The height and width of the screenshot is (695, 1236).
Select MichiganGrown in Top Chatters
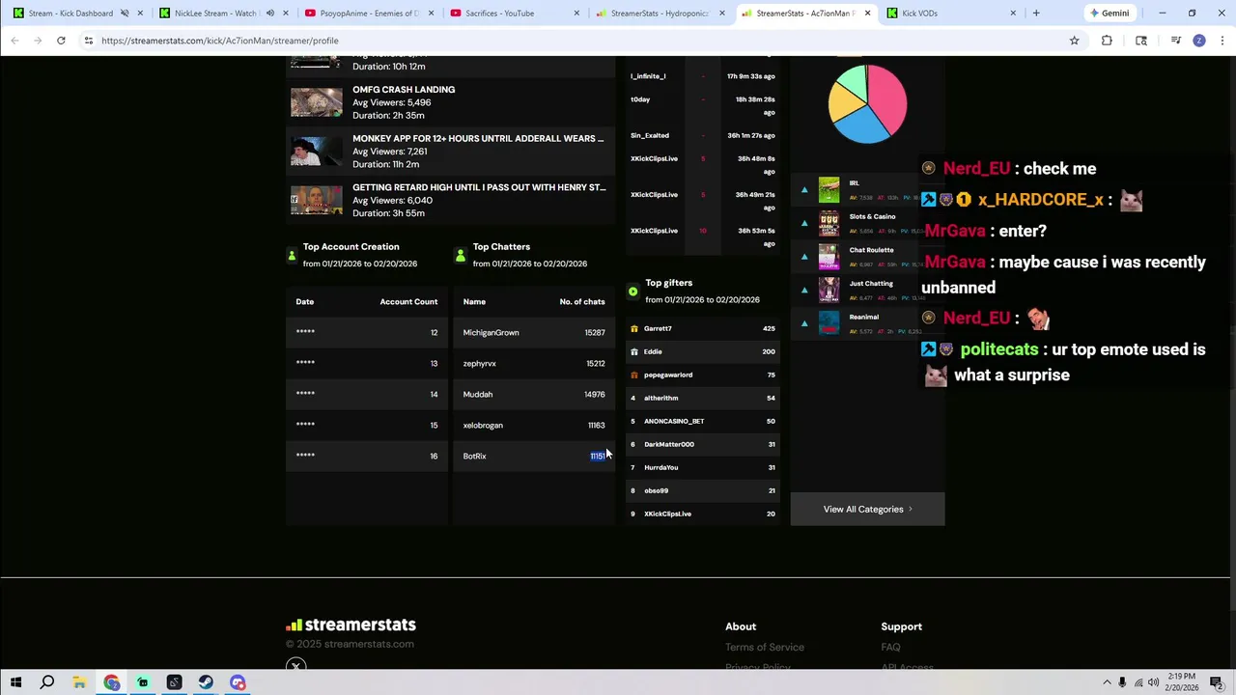pyautogui.click(x=491, y=333)
